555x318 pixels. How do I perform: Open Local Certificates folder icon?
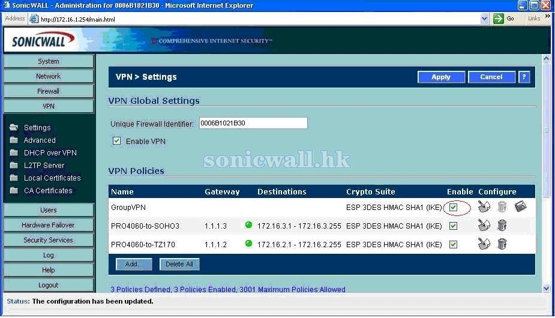point(14,178)
